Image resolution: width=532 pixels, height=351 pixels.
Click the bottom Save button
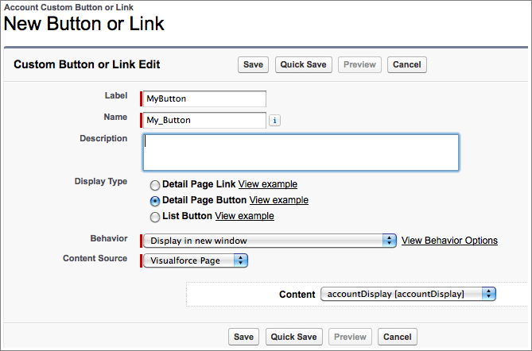[x=244, y=337]
